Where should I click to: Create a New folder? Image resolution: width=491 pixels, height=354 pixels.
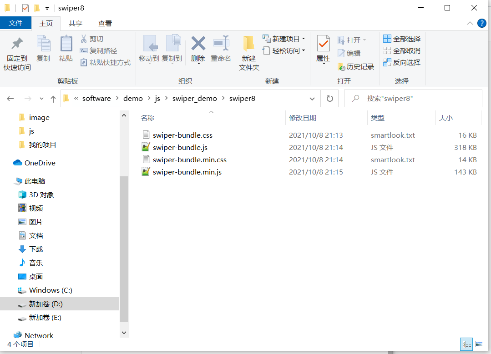pos(249,53)
